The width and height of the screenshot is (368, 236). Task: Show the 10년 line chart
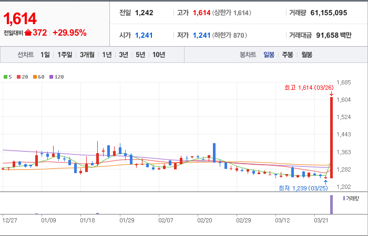(x=159, y=55)
